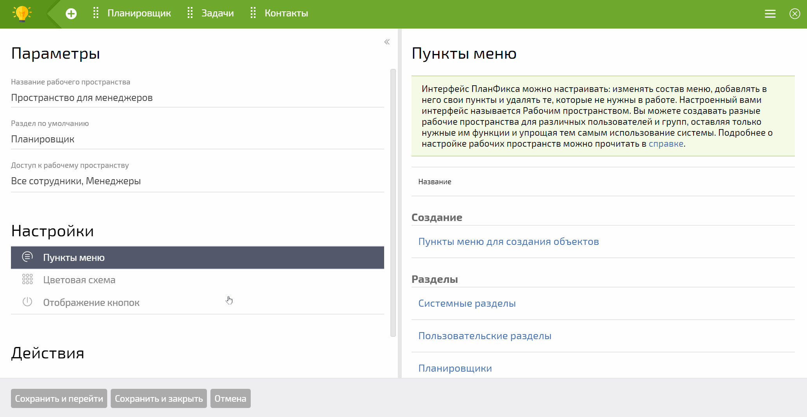This screenshot has height=417, width=807.
Task: Open Пользовательские разделы link
Action: click(485, 336)
